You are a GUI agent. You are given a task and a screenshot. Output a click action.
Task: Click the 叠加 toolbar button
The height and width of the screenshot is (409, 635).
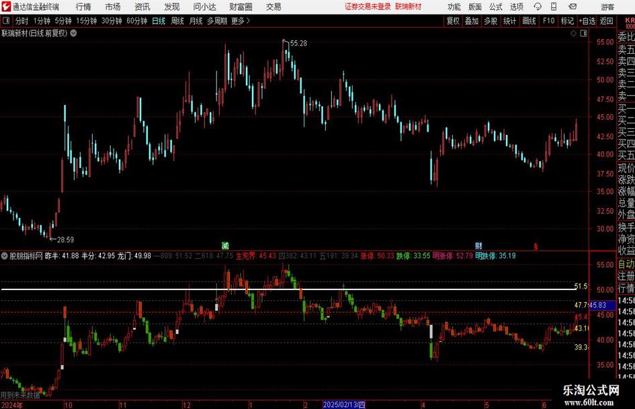[x=472, y=21]
